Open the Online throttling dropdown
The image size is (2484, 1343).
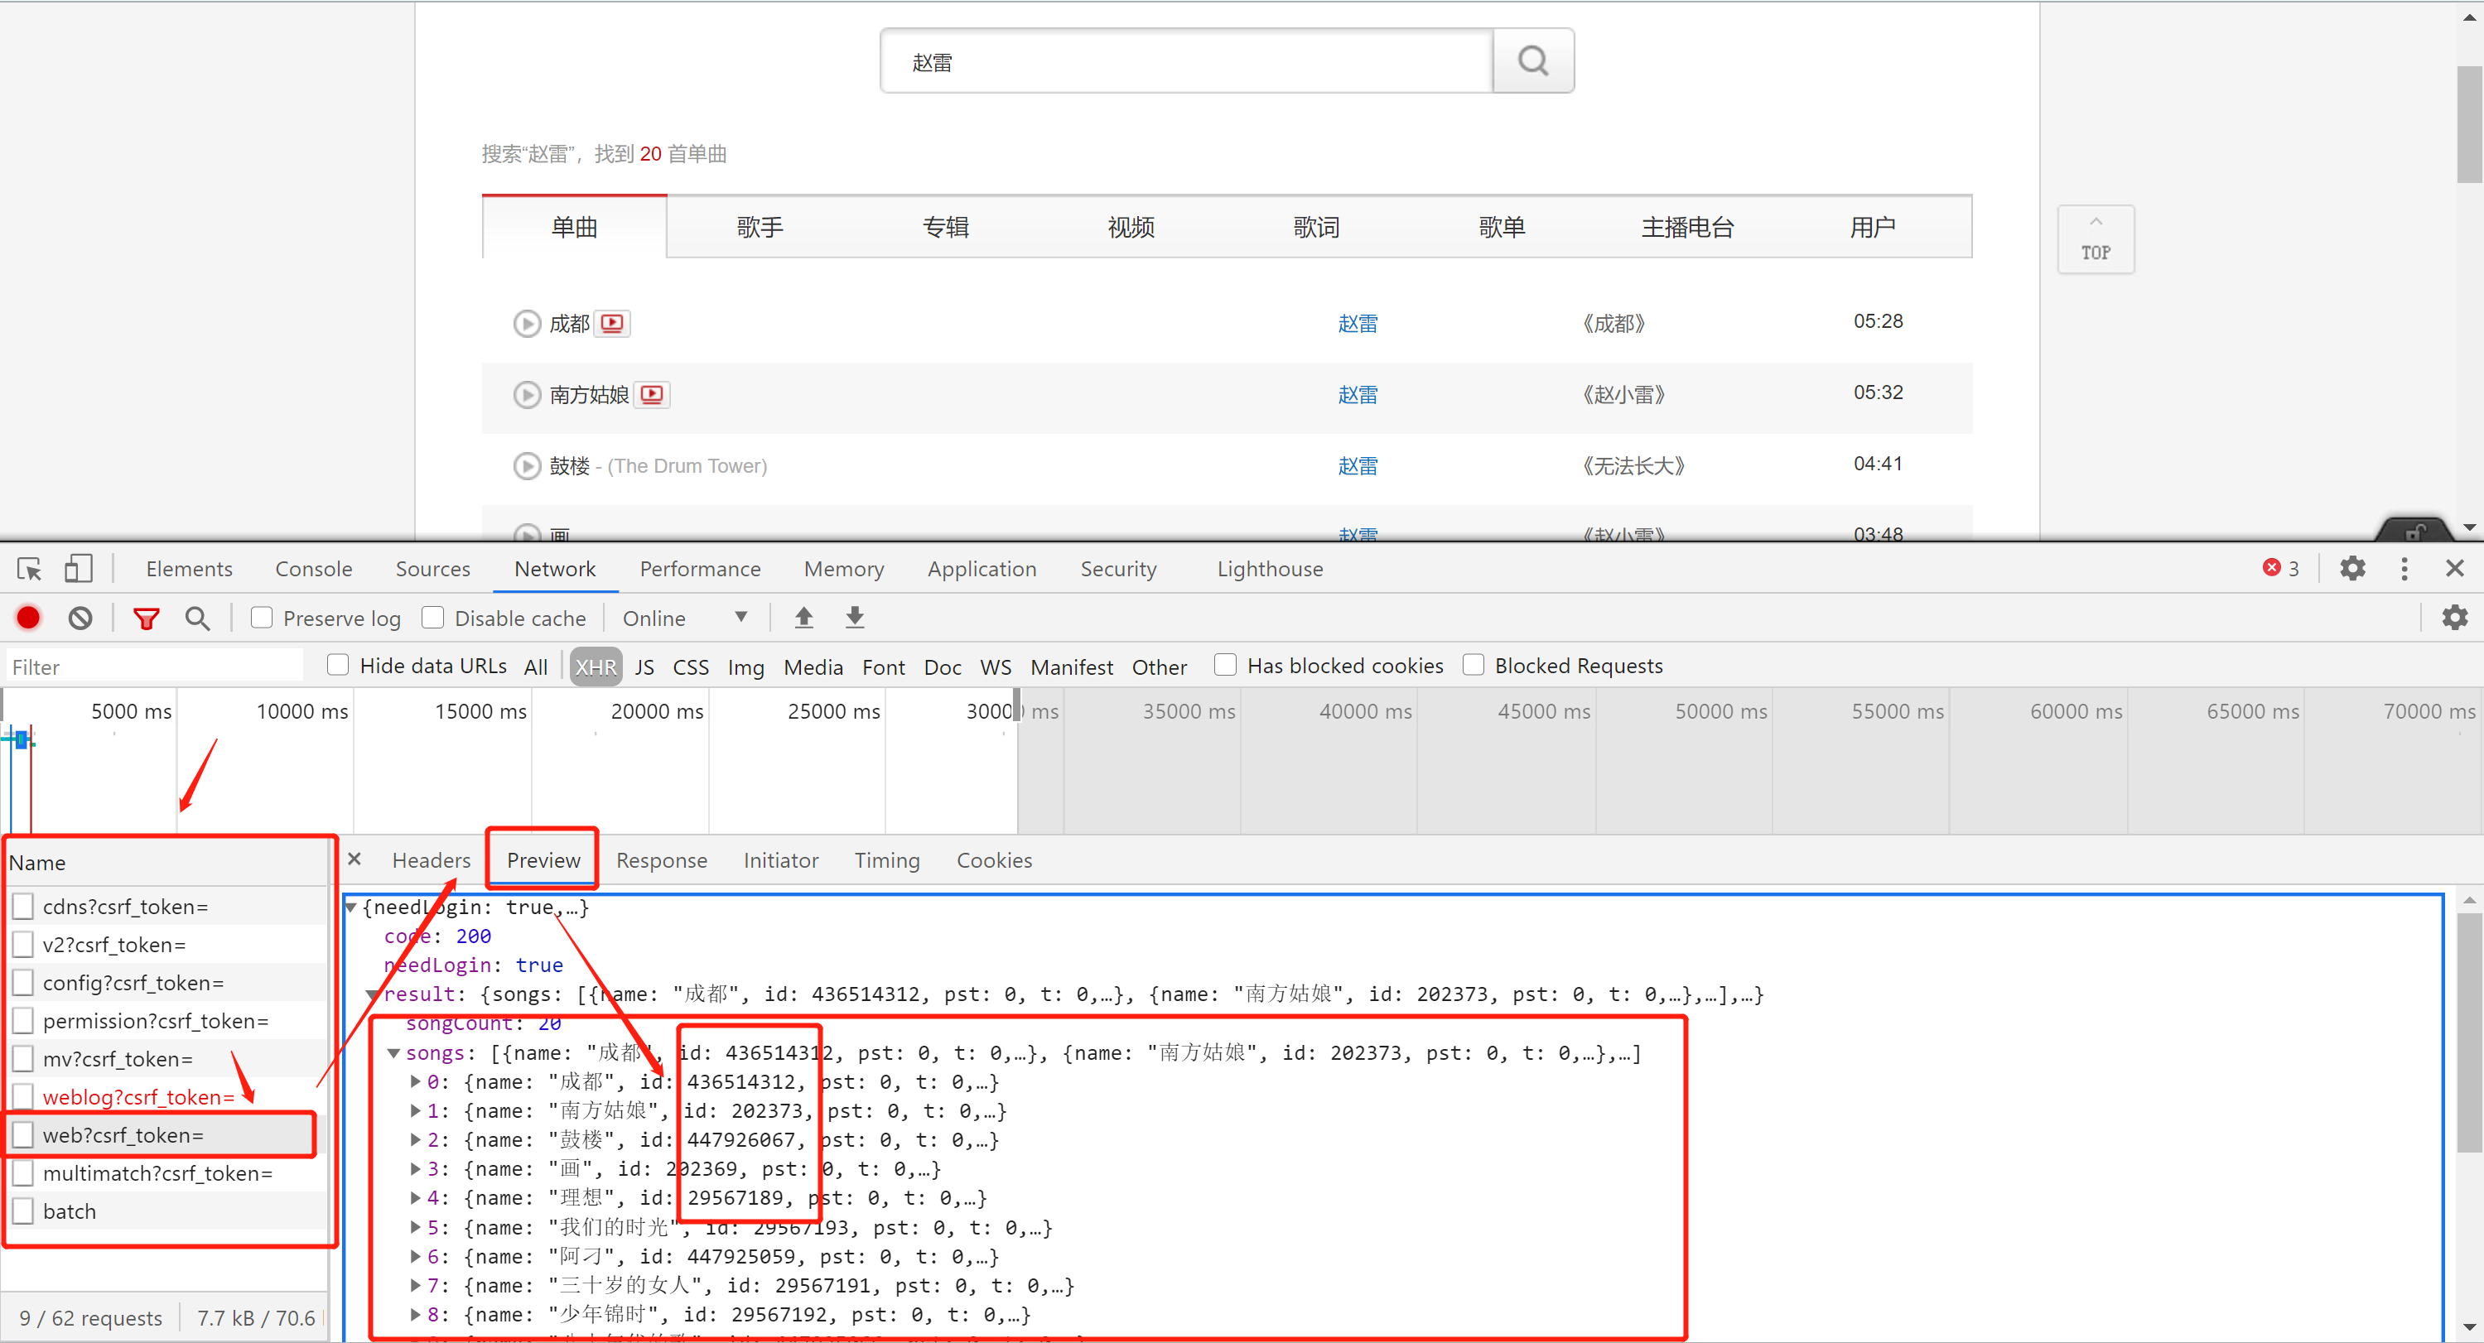685,618
